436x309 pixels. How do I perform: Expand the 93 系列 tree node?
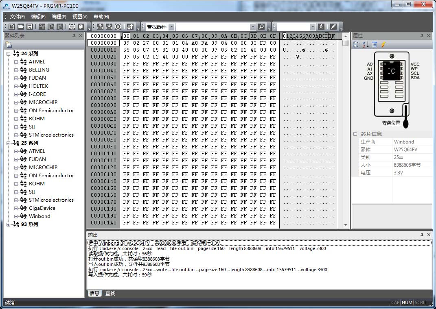click(8, 224)
